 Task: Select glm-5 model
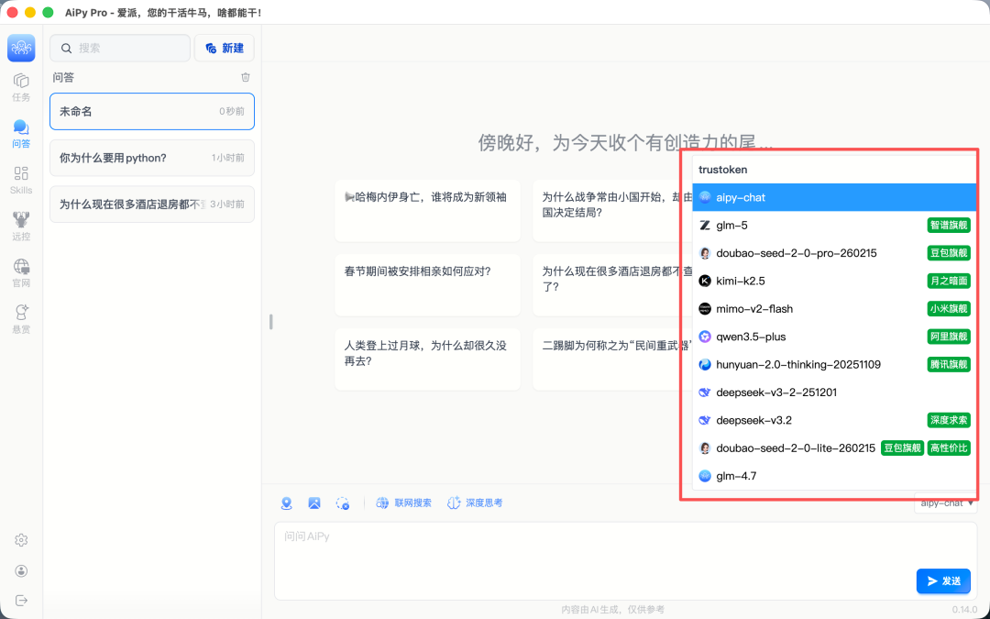pos(834,225)
